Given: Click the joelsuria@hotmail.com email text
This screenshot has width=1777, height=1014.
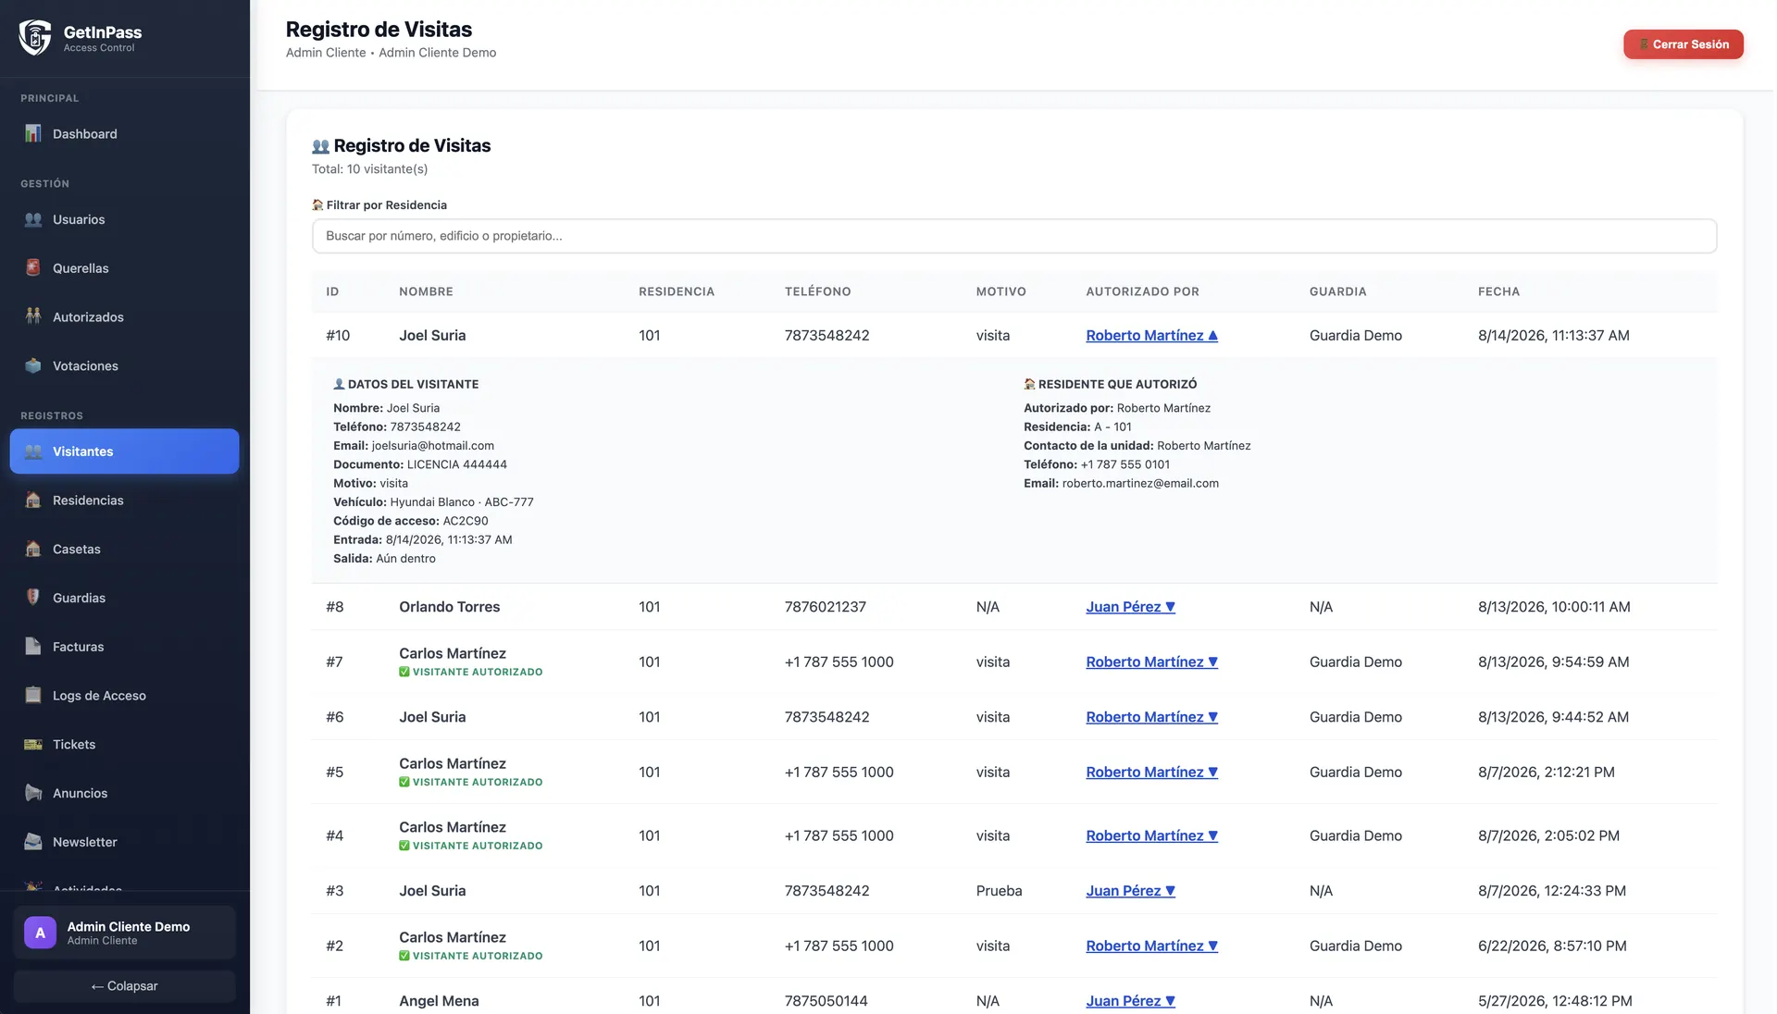Looking at the screenshot, I should [x=433, y=446].
